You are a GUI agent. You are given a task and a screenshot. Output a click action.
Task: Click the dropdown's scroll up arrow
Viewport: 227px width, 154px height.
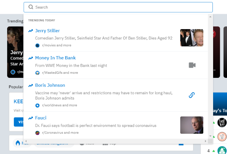(x=210, y=17)
